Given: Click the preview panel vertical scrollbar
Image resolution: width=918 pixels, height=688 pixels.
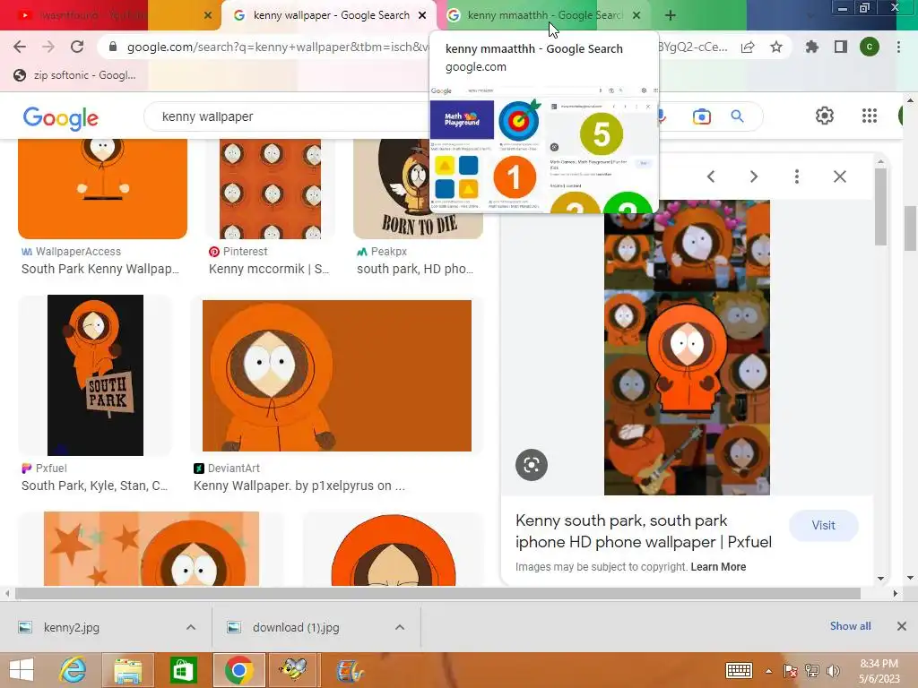Looking at the screenshot, I should pyautogui.click(x=880, y=207).
